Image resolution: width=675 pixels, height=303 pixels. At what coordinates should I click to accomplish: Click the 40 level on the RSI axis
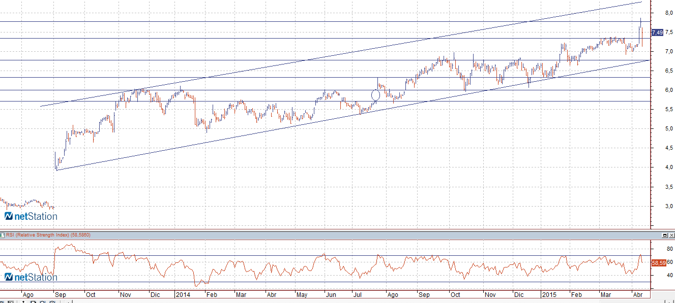pos(670,276)
